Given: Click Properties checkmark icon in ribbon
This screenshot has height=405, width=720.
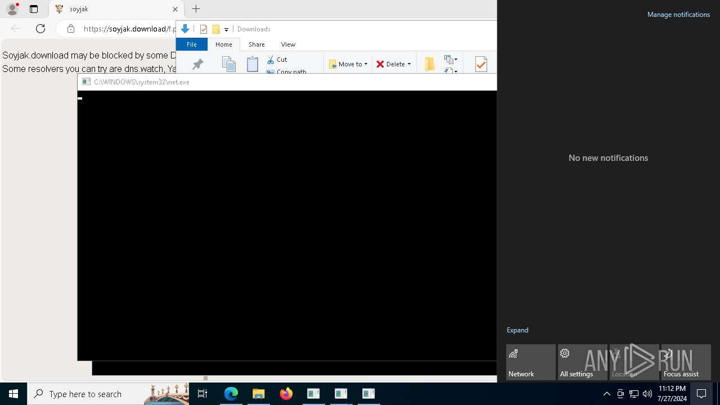Looking at the screenshot, I should coord(481,64).
